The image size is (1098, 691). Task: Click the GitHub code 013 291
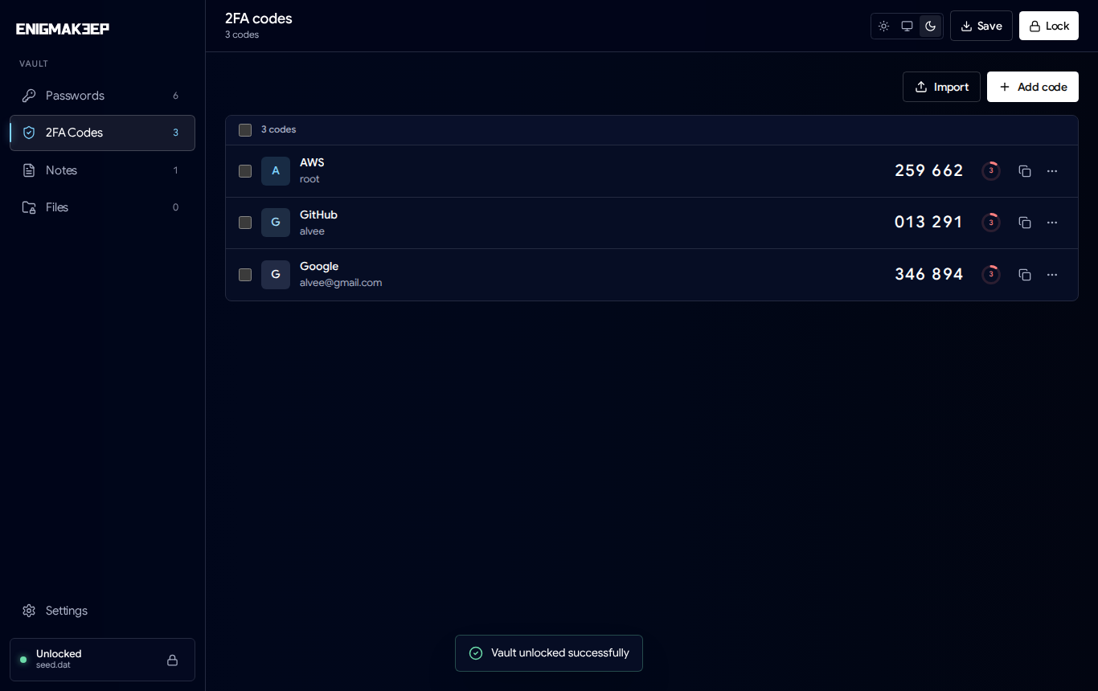(x=929, y=222)
